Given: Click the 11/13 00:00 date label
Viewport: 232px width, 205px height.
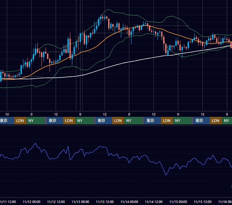Looking at the screenshot, I should (x=80, y=202).
